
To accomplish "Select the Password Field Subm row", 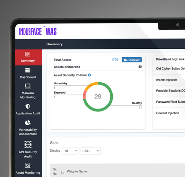I will point(169,102).
